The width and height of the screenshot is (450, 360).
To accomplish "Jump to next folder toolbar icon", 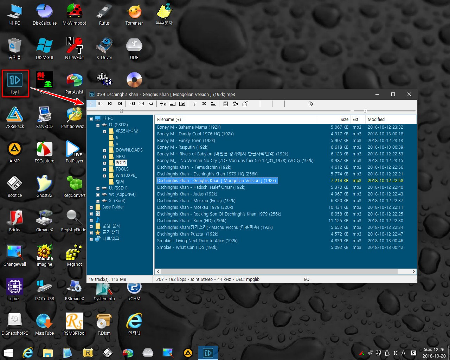I will click(141, 104).
